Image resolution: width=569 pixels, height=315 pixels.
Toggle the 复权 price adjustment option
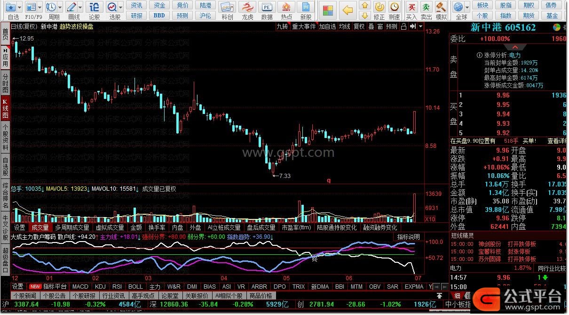click(359, 26)
